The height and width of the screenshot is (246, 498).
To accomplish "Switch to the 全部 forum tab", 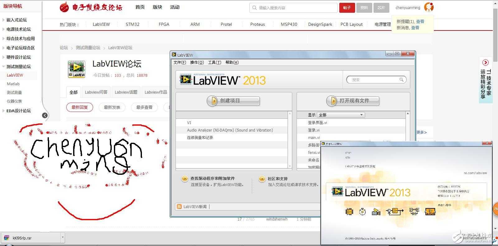I will [73, 92].
